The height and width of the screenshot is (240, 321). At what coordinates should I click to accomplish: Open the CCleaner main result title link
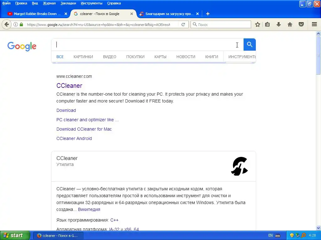pos(69,86)
